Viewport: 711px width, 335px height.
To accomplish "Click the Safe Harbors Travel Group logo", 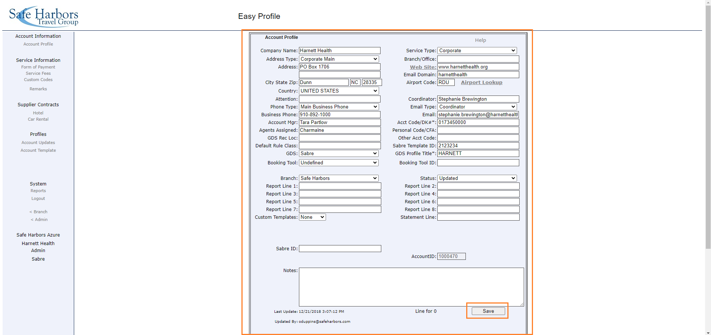I will pyautogui.click(x=43, y=16).
